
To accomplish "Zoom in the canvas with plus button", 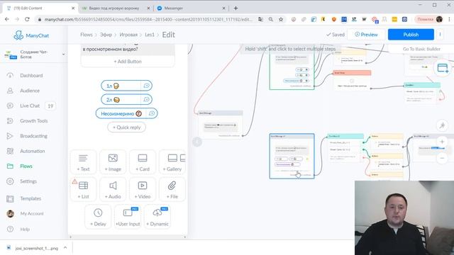I will point(442,142).
